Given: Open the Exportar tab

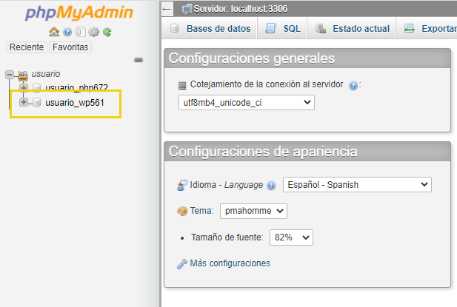Looking at the screenshot, I should click(x=427, y=29).
